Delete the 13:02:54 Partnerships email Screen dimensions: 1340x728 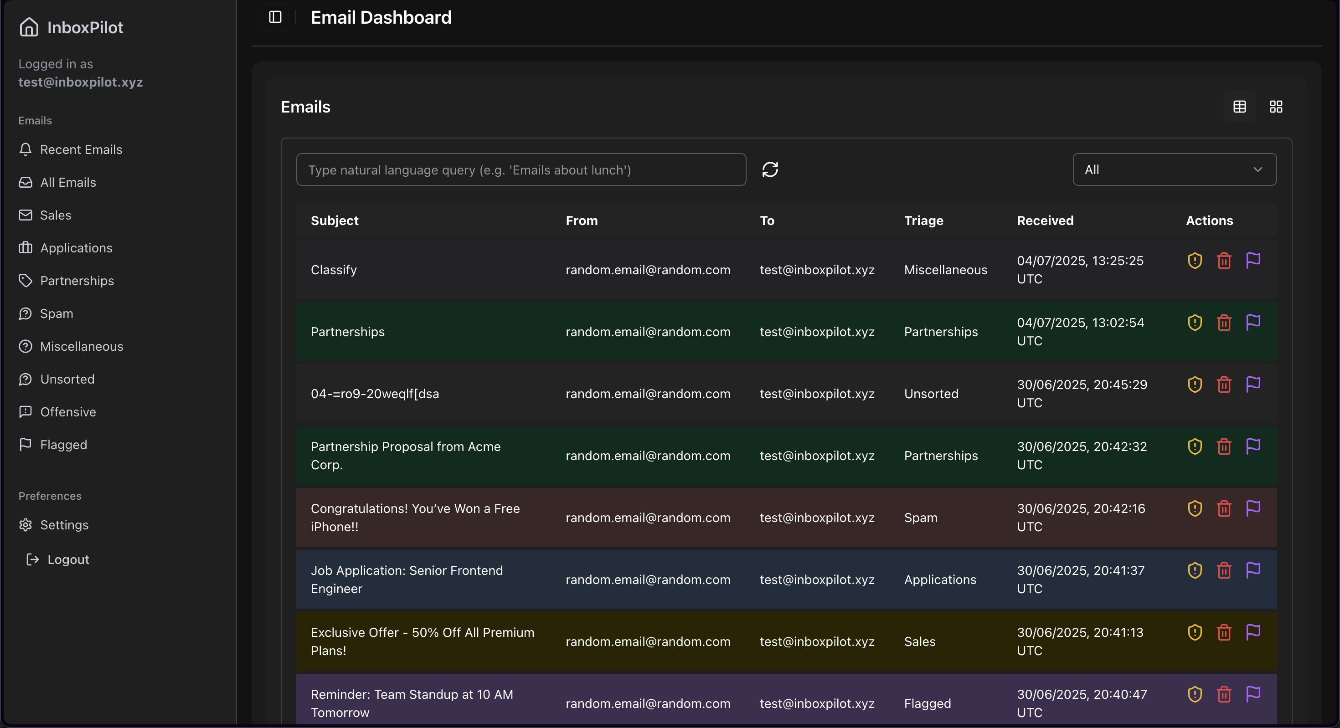pyautogui.click(x=1224, y=323)
